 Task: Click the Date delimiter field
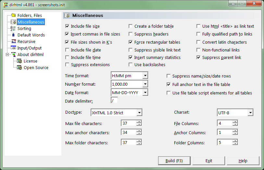pos(115,100)
